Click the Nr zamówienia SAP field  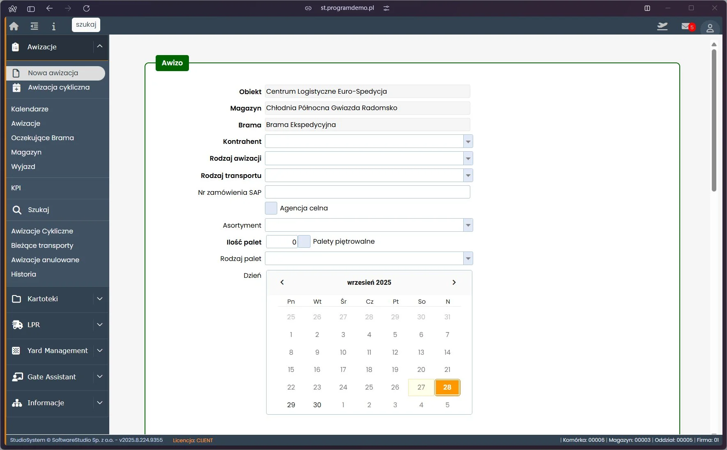(367, 192)
